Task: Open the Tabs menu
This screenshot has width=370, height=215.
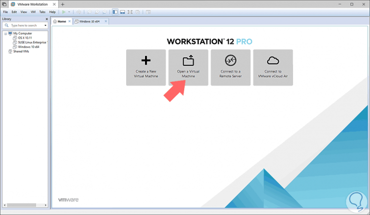Action: pyautogui.click(x=42, y=12)
